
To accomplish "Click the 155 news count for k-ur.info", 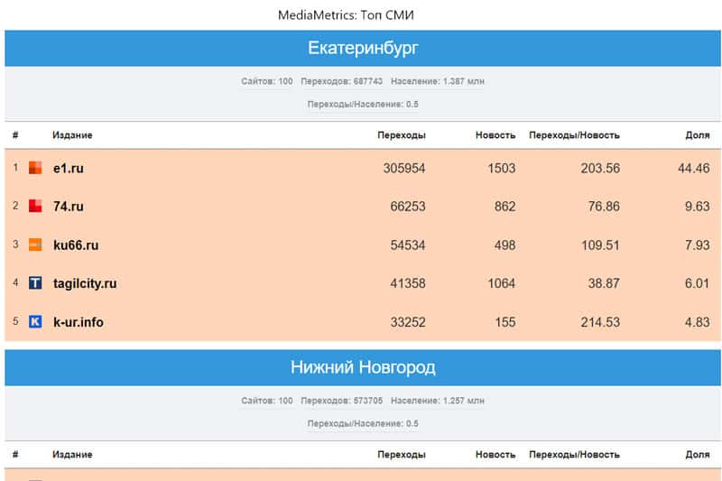I will point(505,322).
